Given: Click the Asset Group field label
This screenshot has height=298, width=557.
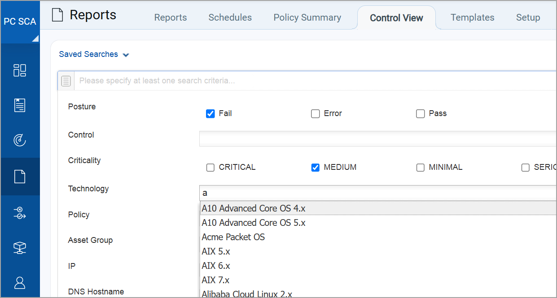Looking at the screenshot, I should coord(90,240).
